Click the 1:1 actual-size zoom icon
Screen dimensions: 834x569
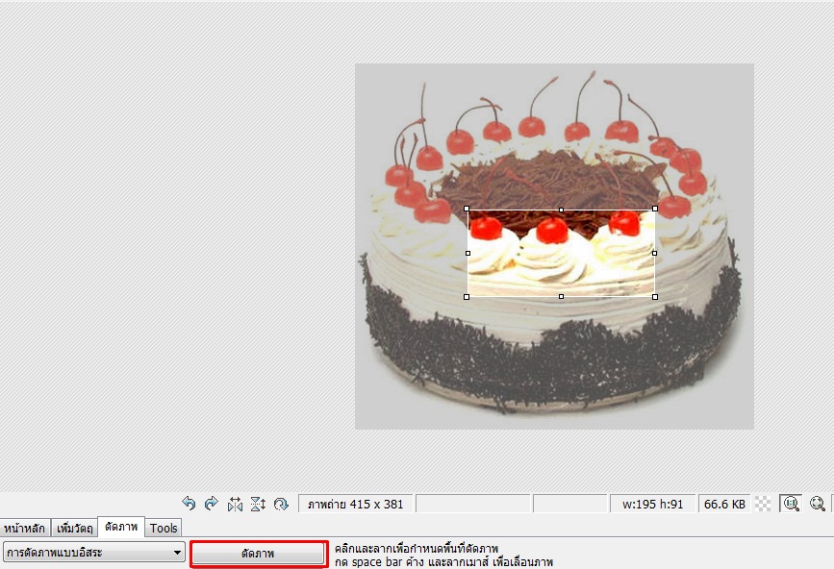[791, 503]
